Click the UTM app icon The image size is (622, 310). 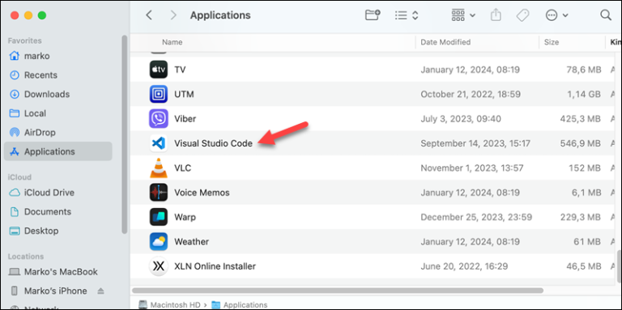pyautogui.click(x=159, y=95)
